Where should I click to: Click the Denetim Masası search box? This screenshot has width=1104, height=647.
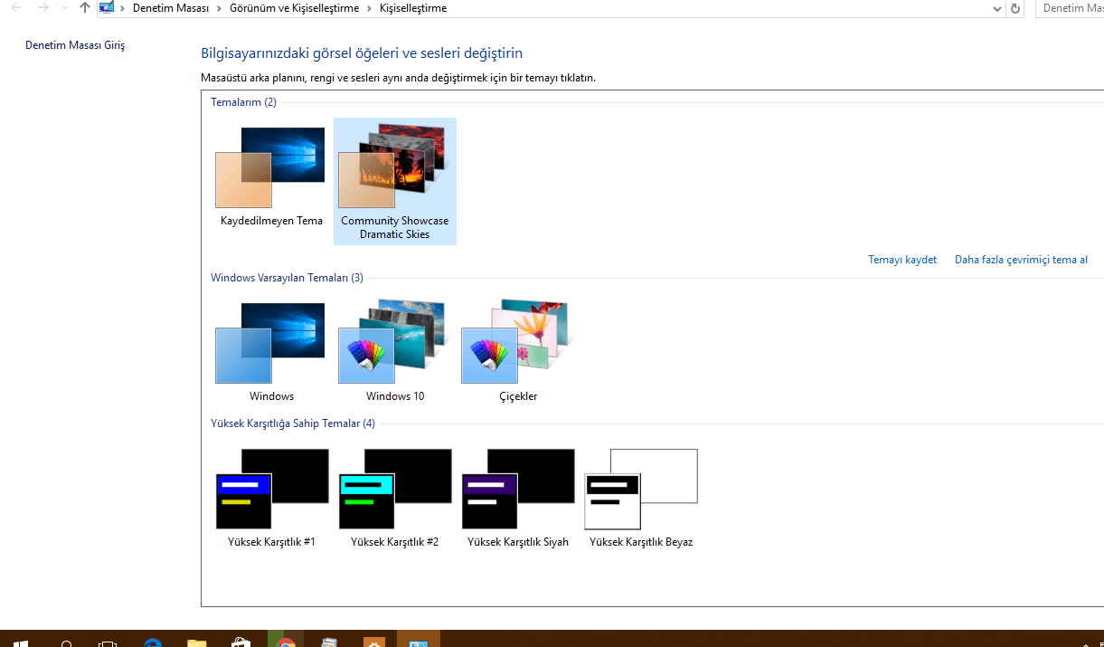point(1071,8)
